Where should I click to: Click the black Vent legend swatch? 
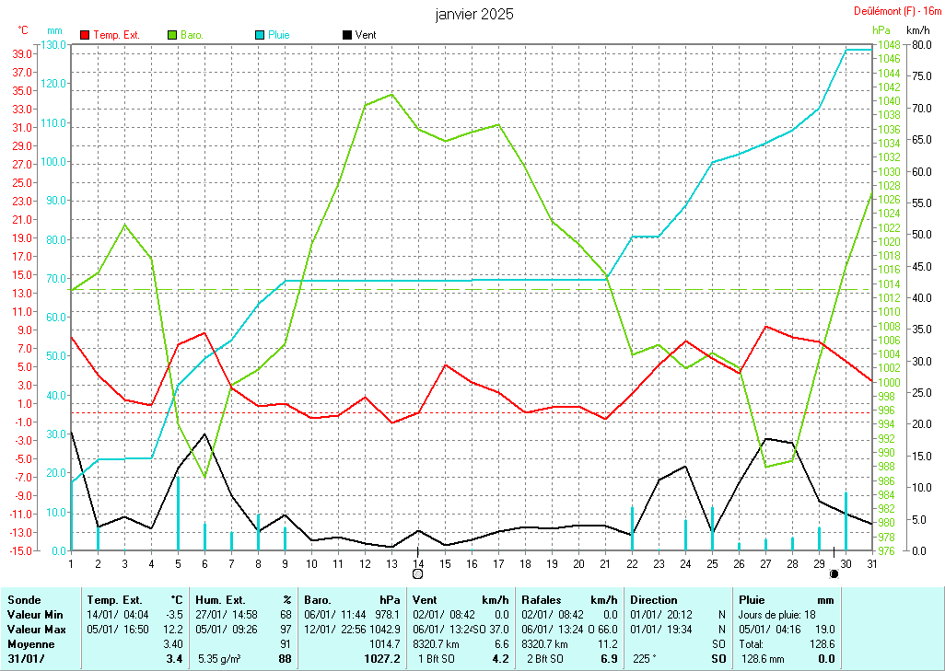point(346,35)
